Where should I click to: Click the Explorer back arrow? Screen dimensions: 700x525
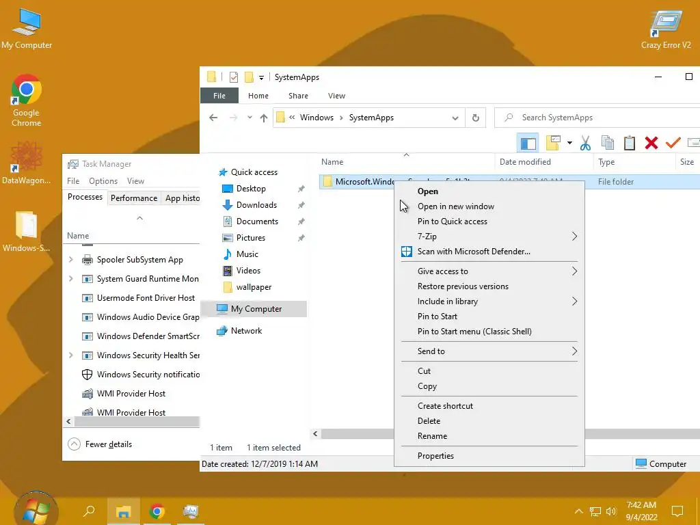[x=213, y=118]
